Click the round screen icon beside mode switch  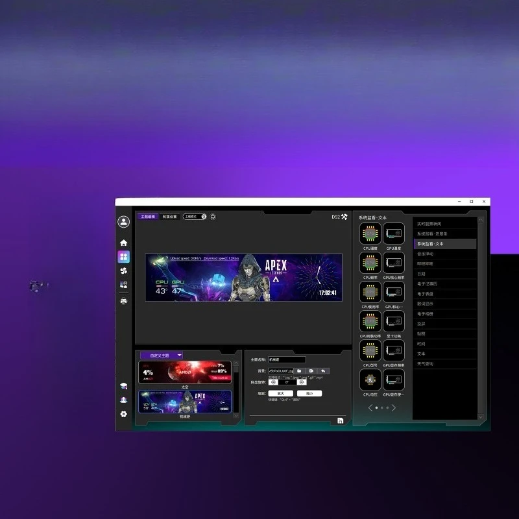coord(213,217)
